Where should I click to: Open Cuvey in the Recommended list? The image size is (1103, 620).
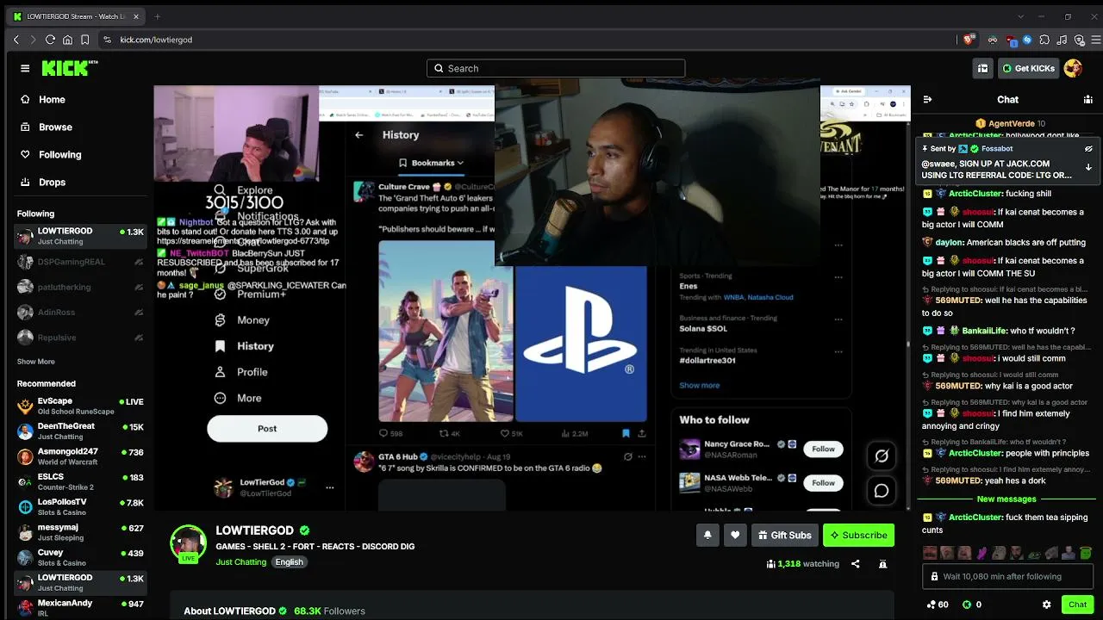click(81, 557)
